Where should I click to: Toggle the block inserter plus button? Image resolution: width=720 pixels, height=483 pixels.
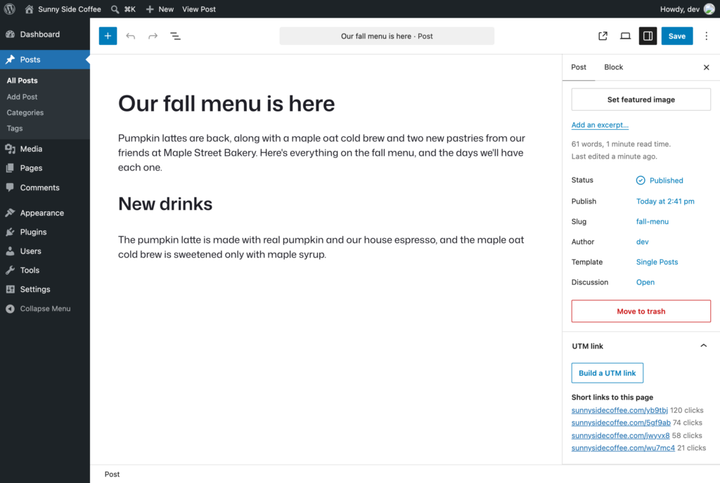(108, 37)
